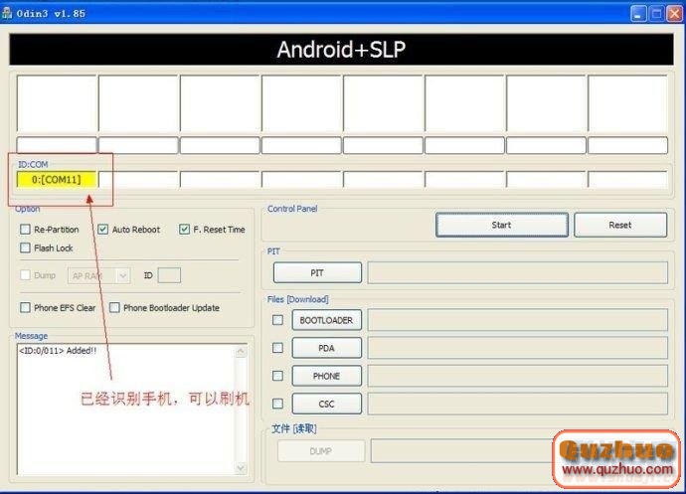The image size is (686, 494).
Task: Select the yellow 0:[COM11] port box
Action: (57, 179)
